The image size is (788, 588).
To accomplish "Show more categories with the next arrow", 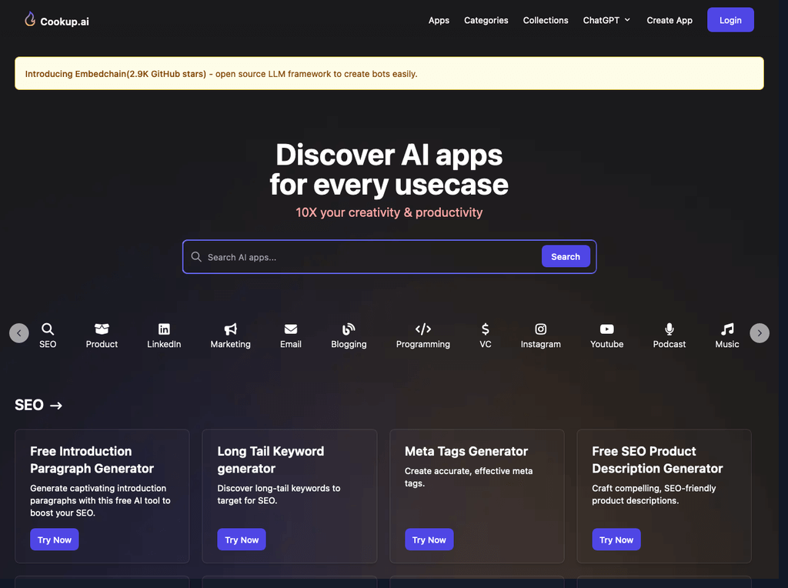I will (x=760, y=333).
